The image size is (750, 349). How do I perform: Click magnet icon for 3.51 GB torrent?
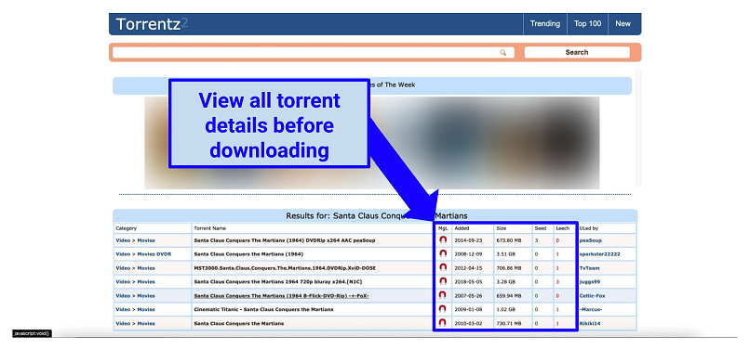pyautogui.click(x=443, y=254)
